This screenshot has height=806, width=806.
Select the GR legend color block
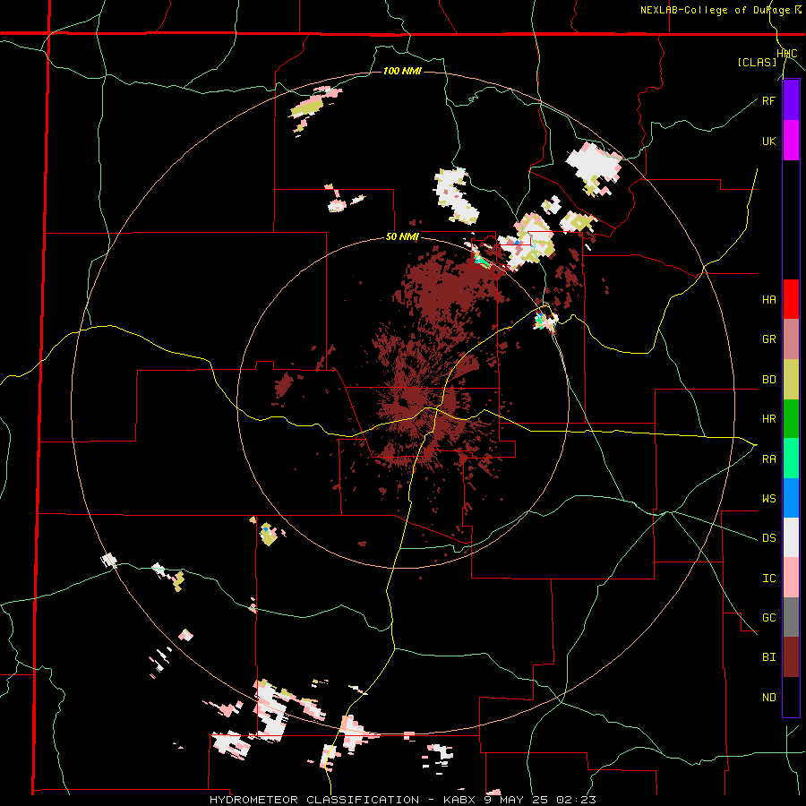[791, 339]
